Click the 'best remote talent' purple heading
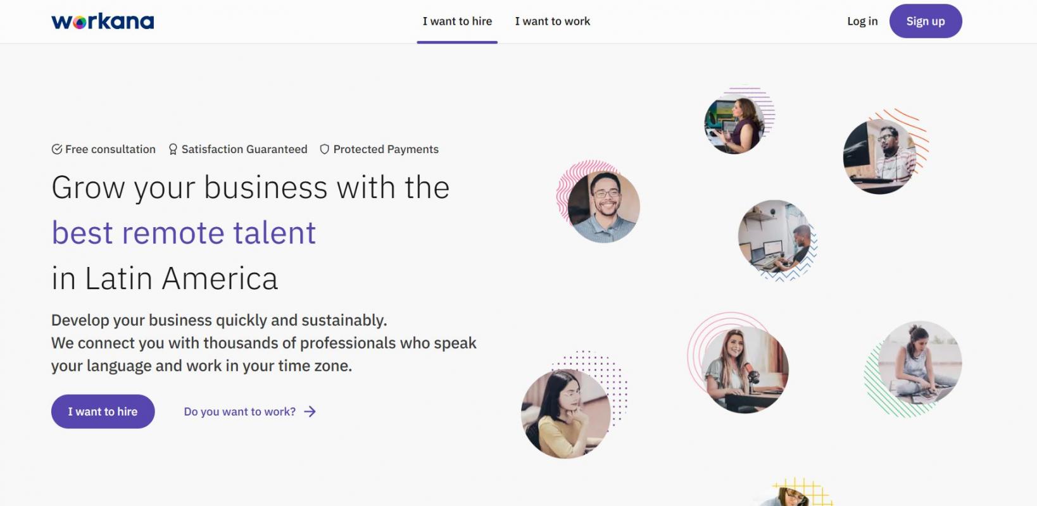The image size is (1037, 506). click(184, 233)
